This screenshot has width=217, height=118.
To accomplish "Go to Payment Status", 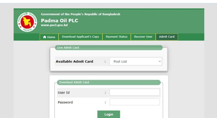I will (117, 37).
